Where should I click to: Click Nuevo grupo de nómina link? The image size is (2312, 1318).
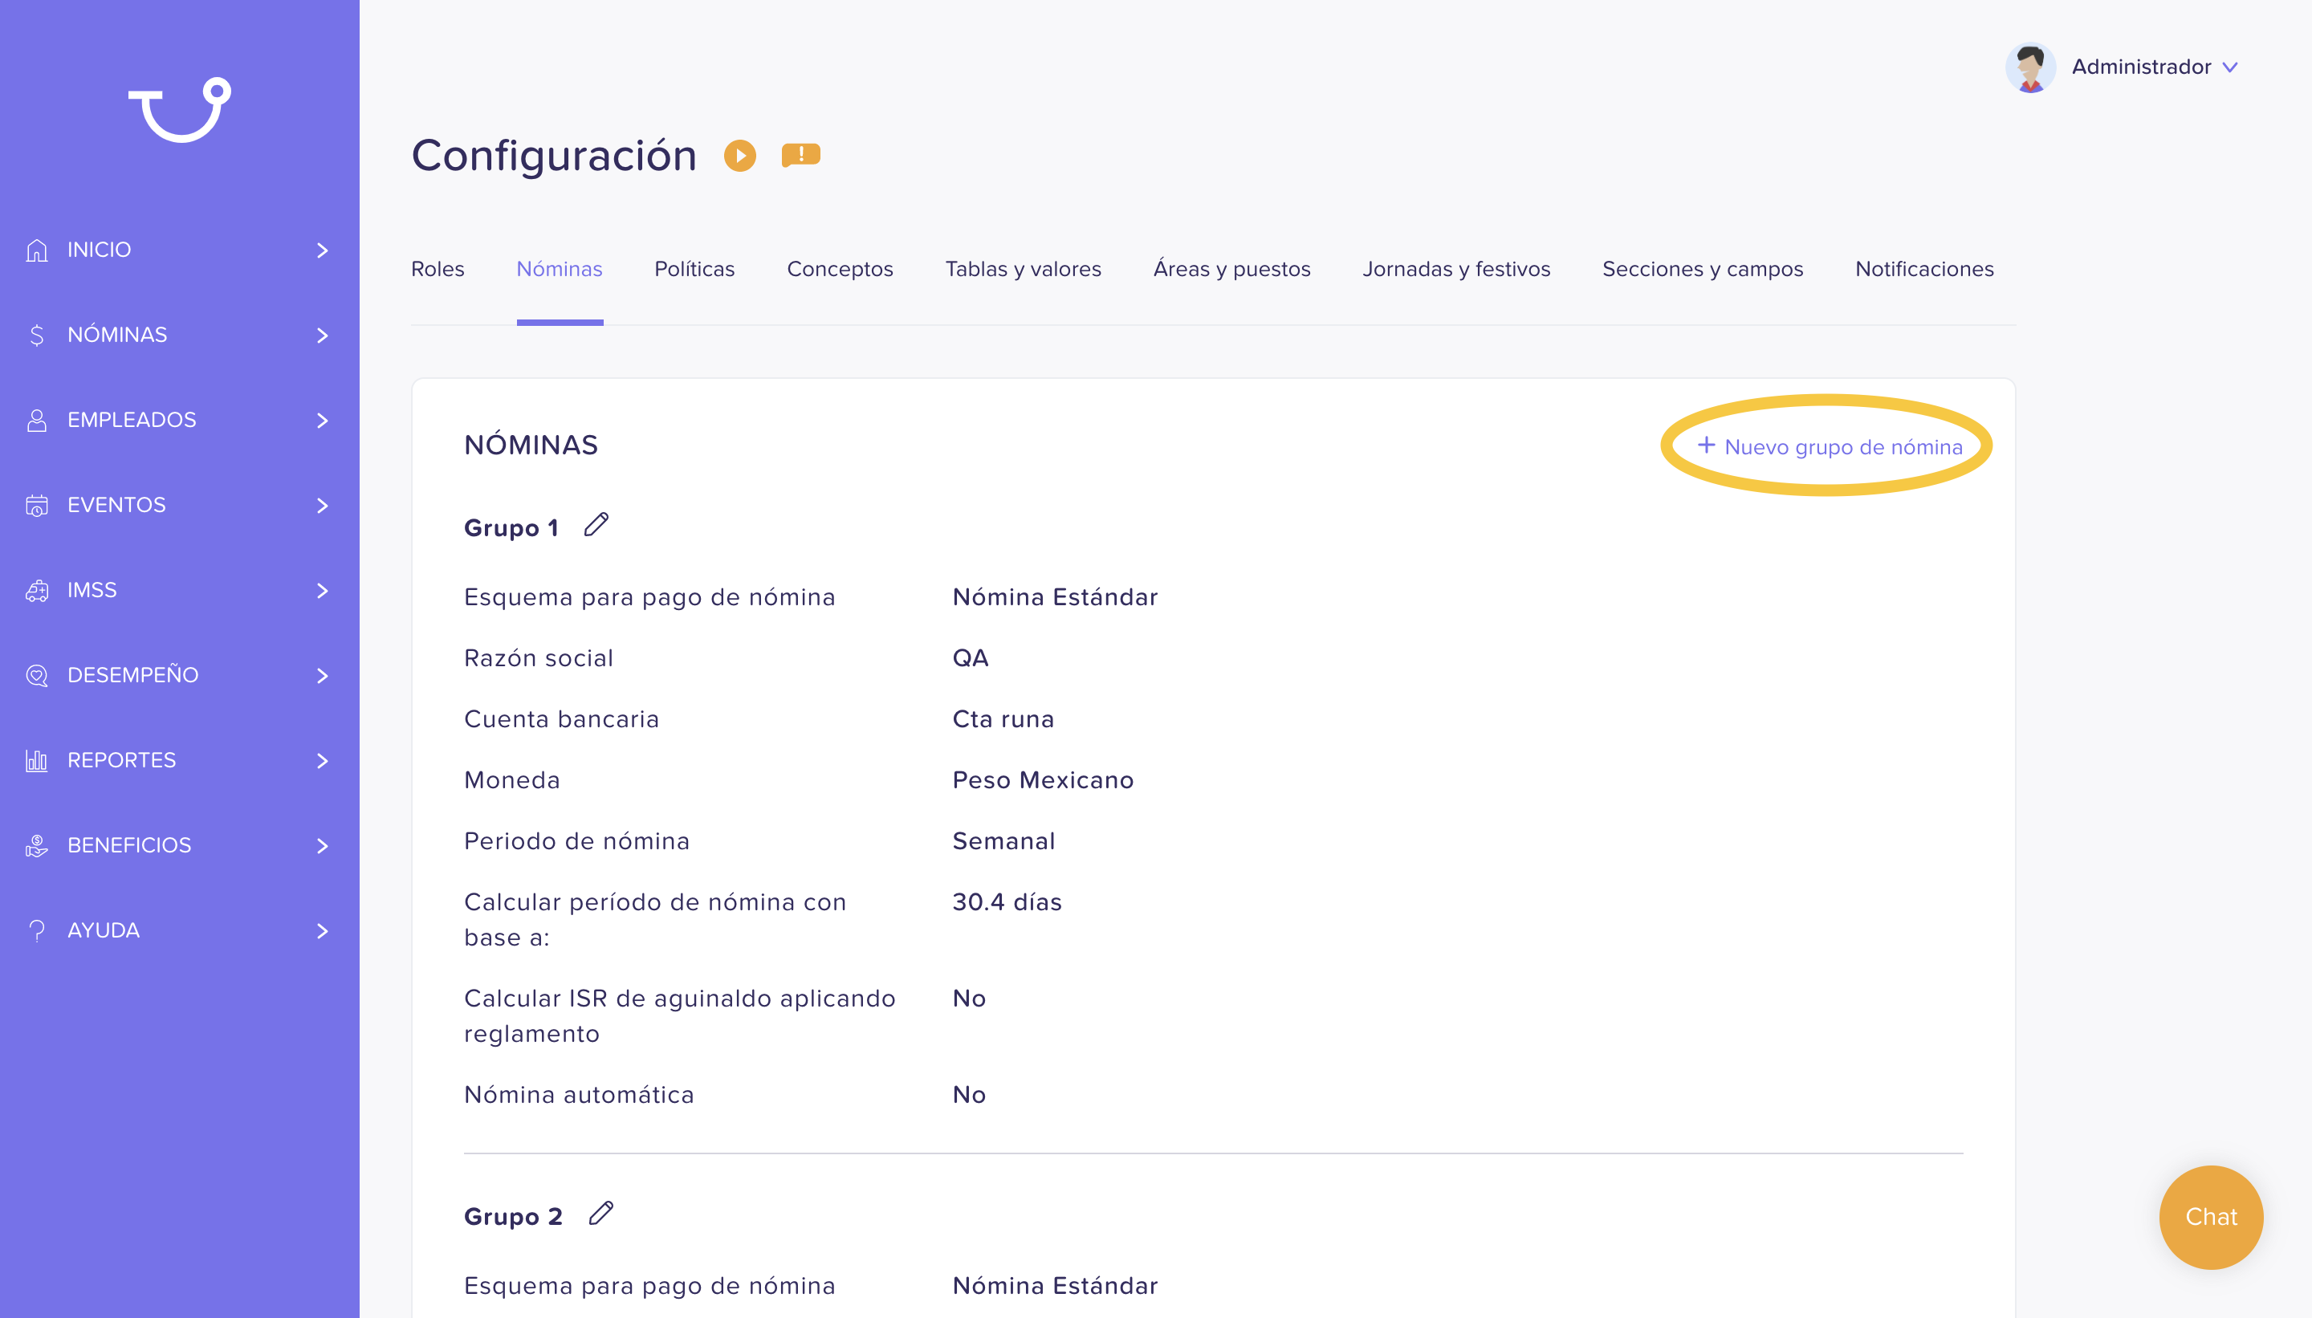tap(1830, 446)
